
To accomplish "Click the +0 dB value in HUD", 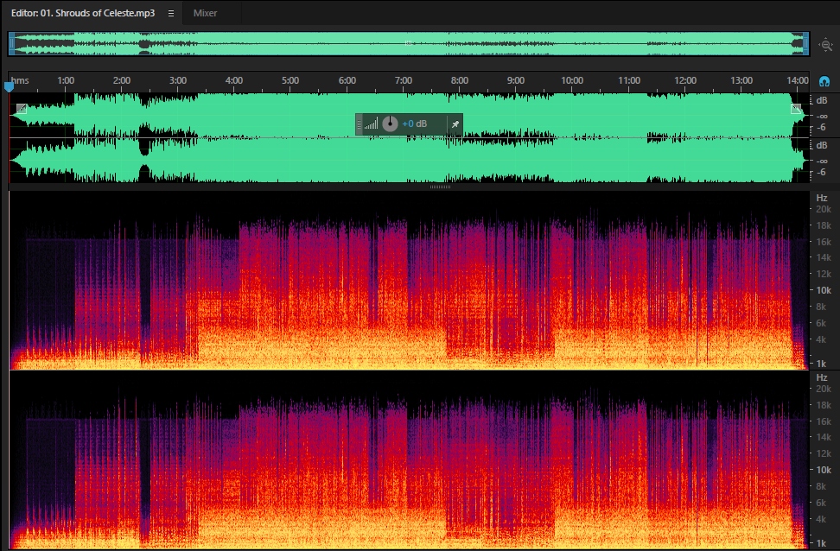I will [415, 124].
